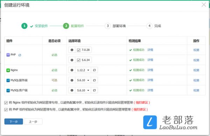Toggle PHP 初始化为网站管理专用 checkbox
Viewport: 210px width, 136px height.
[x=6, y=110]
